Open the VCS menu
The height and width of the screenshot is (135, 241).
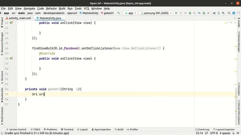click(86, 9)
